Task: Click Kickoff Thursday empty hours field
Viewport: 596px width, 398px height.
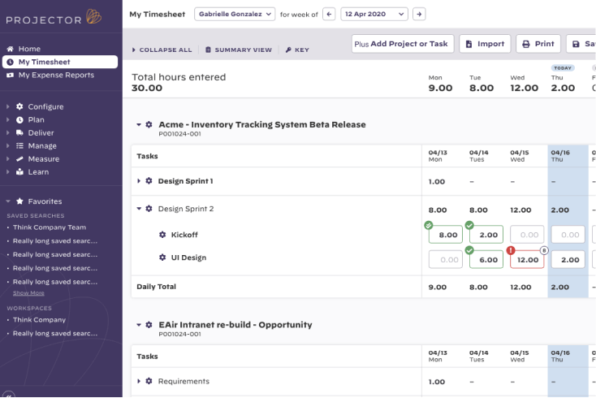Action: (x=568, y=235)
